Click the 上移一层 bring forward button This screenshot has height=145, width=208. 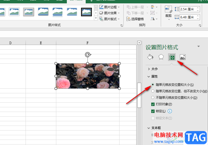pyautogui.click(x=135, y=7)
